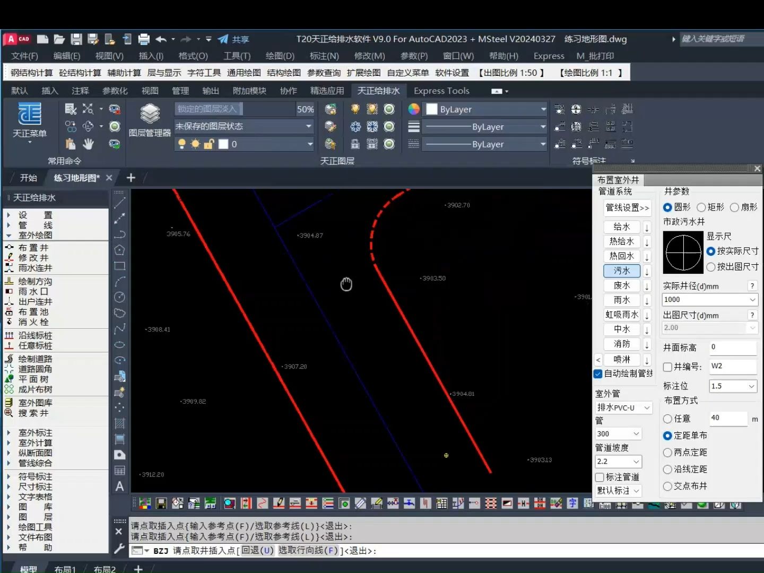Adjust the 锁定的图层淡入 slider
This screenshot has height=573, width=764.
236,109
